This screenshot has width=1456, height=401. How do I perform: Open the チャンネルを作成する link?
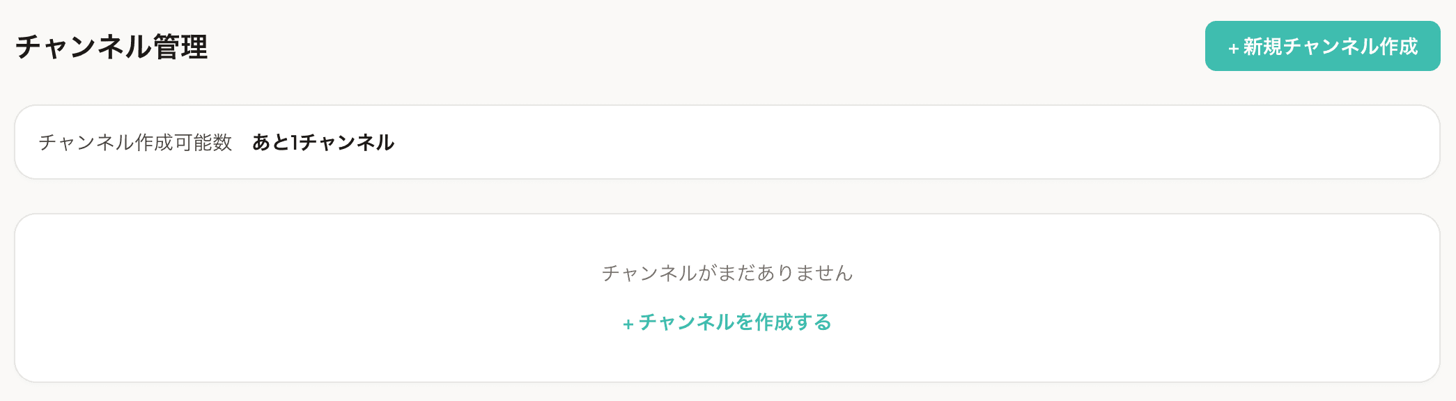pos(734,322)
